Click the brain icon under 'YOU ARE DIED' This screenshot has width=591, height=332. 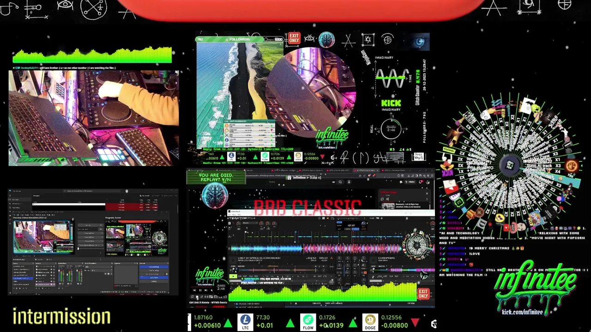pos(215,196)
